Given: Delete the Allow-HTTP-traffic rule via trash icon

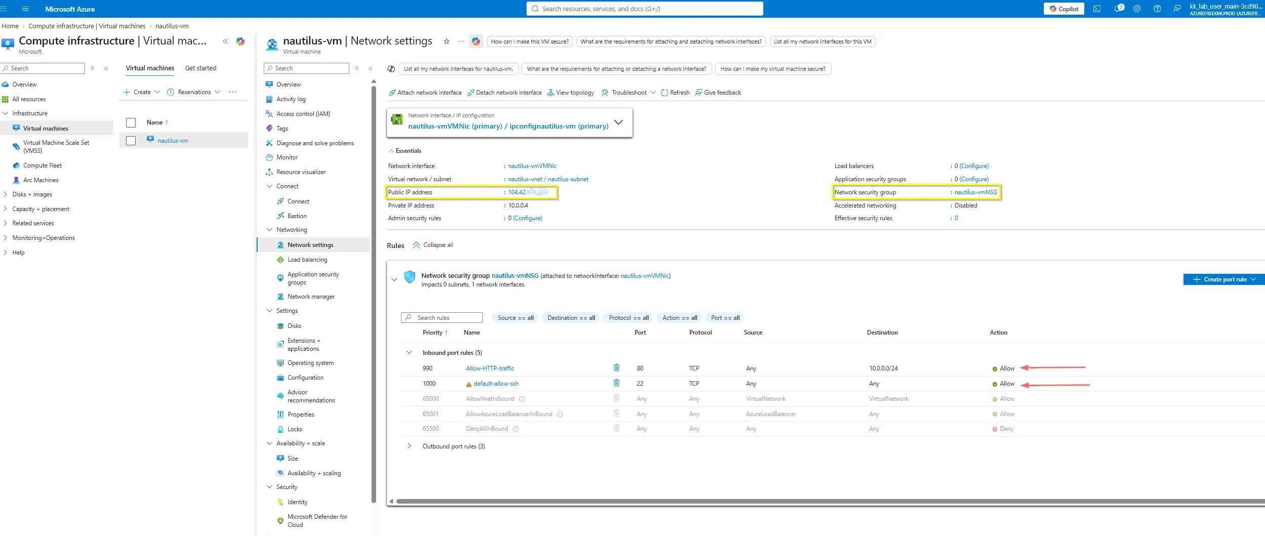Looking at the screenshot, I should (617, 368).
